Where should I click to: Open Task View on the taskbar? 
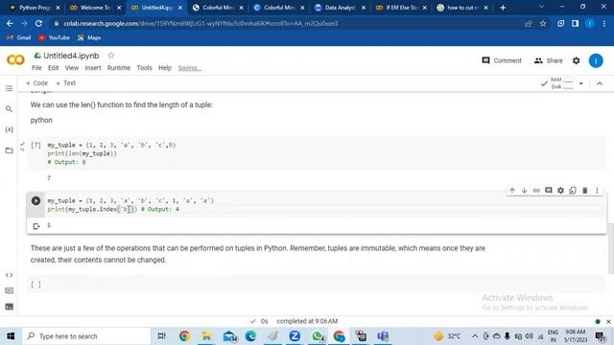pyautogui.click(x=161, y=336)
